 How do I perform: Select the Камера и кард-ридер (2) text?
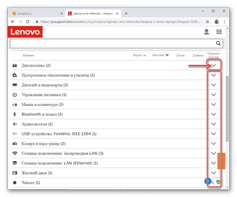[x=43, y=143]
